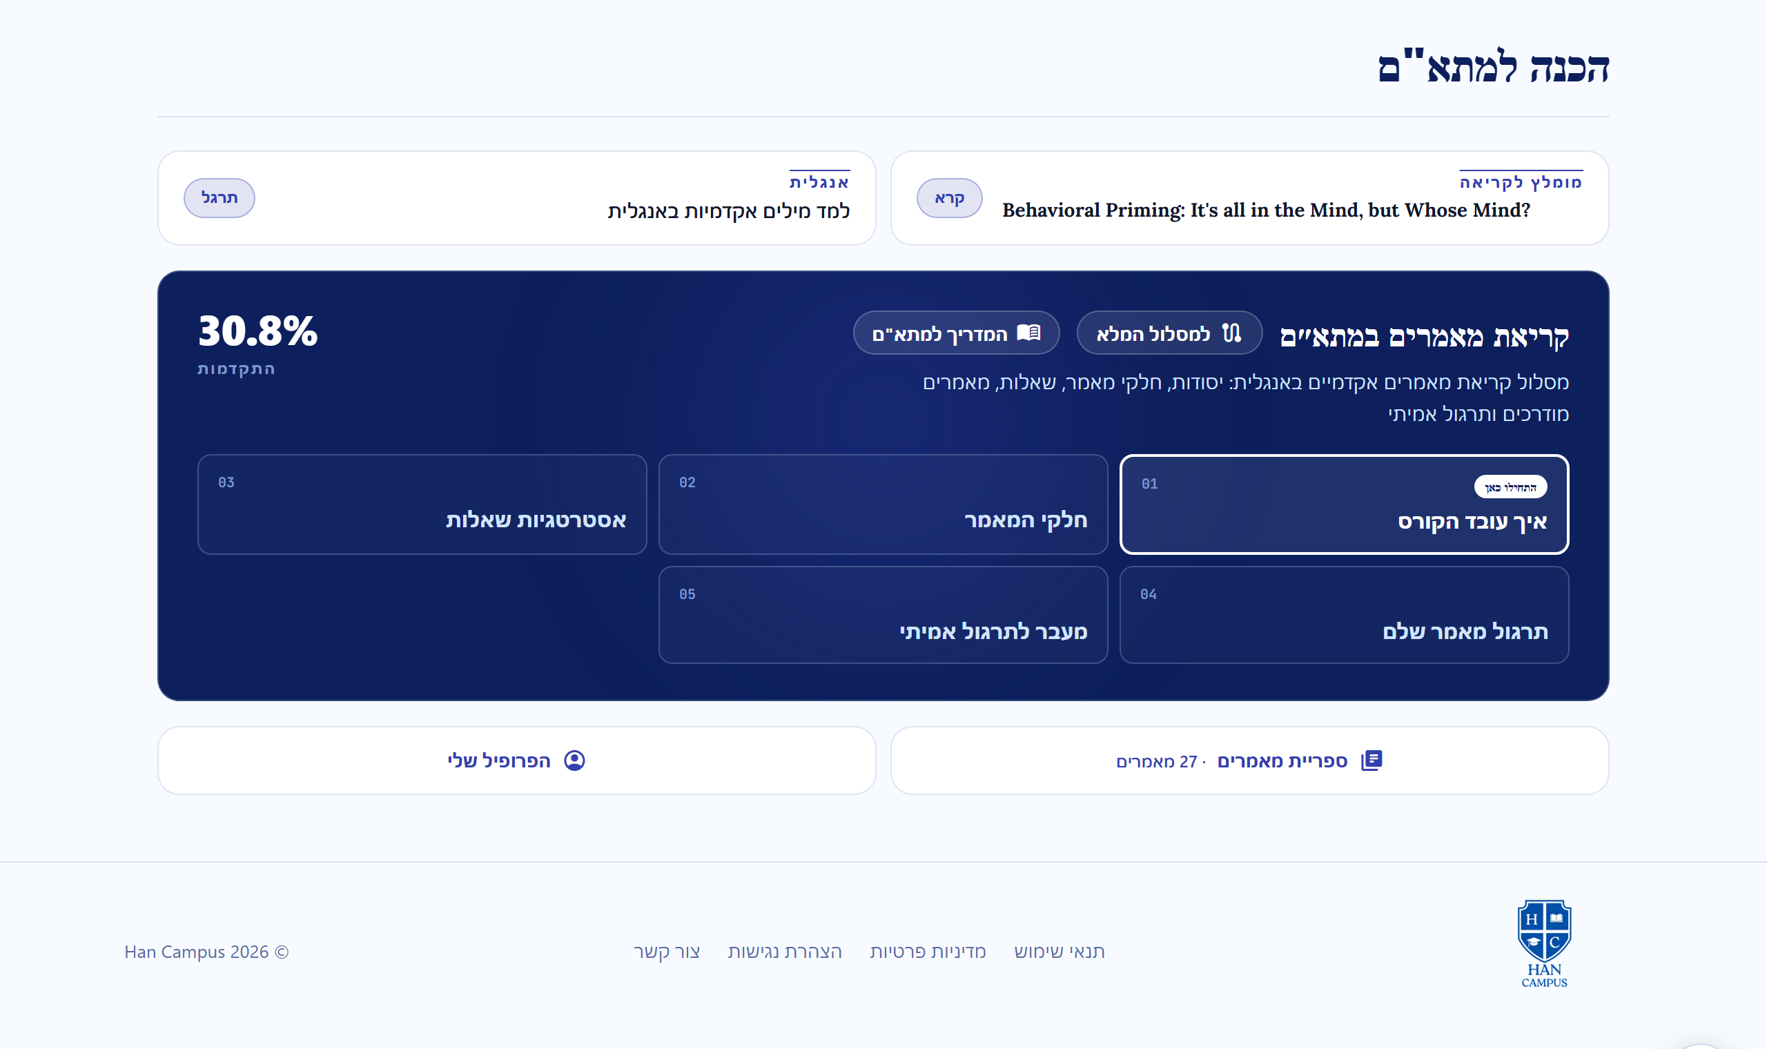Viewport: 1767px width, 1049px height.
Task: Click the course description starting 'מסלול קריאת מאמרים'
Action: point(1245,398)
